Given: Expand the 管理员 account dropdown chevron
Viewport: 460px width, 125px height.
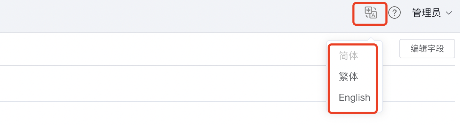Looking at the screenshot, I should point(449,13).
